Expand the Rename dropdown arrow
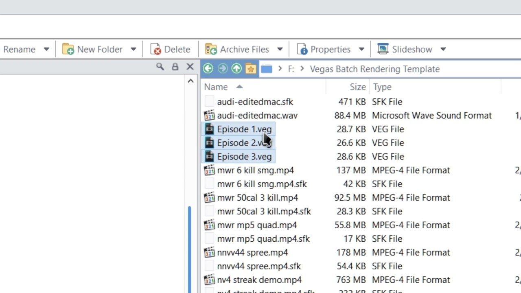 46,49
